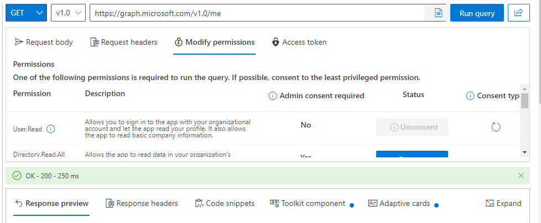Click the permissions scrollbar up arrow
The image size is (541, 223).
[x=524, y=87]
